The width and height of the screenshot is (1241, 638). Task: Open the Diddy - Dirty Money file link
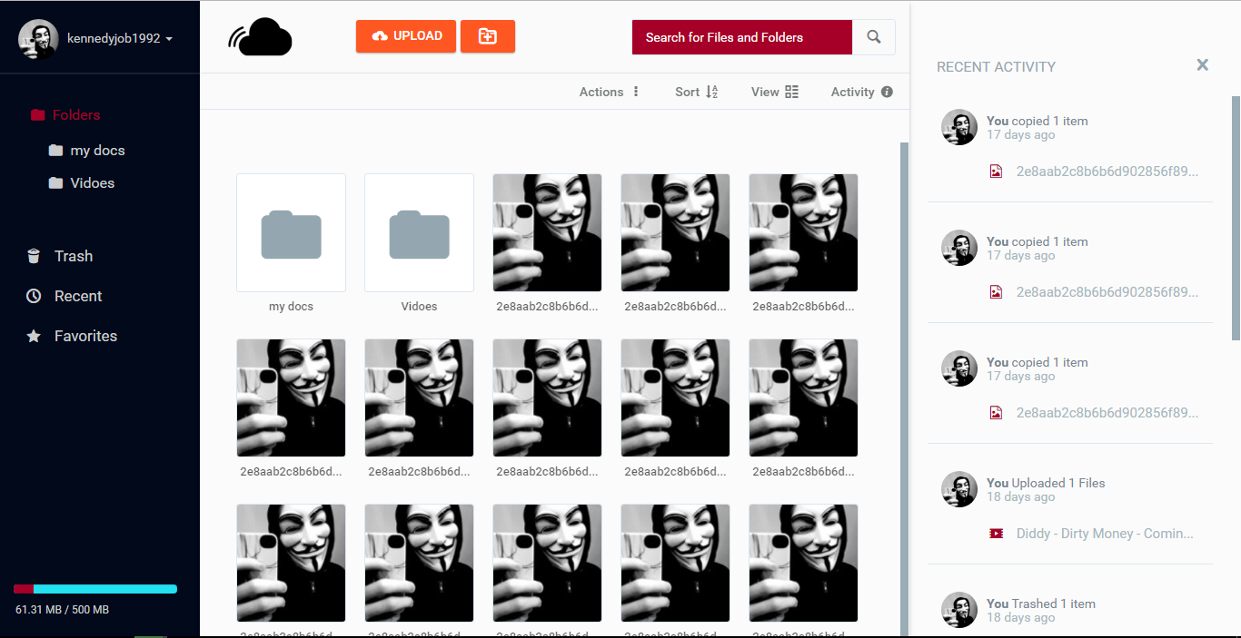(x=1105, y=534)
